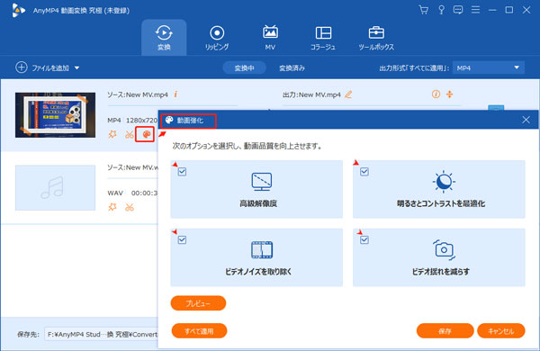Click the WAV audio thumbnail
The height and width of the screenshot is (351, 540).
56,187
